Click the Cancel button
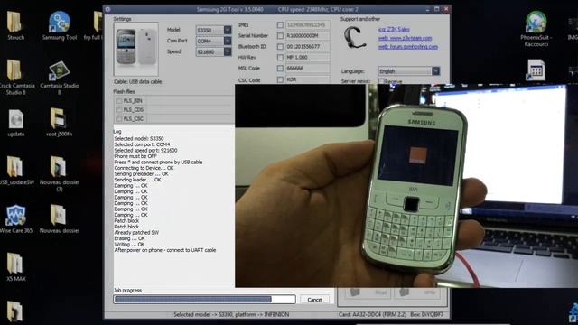This screenshot has width=578, height=325. (x=314, y=300)
